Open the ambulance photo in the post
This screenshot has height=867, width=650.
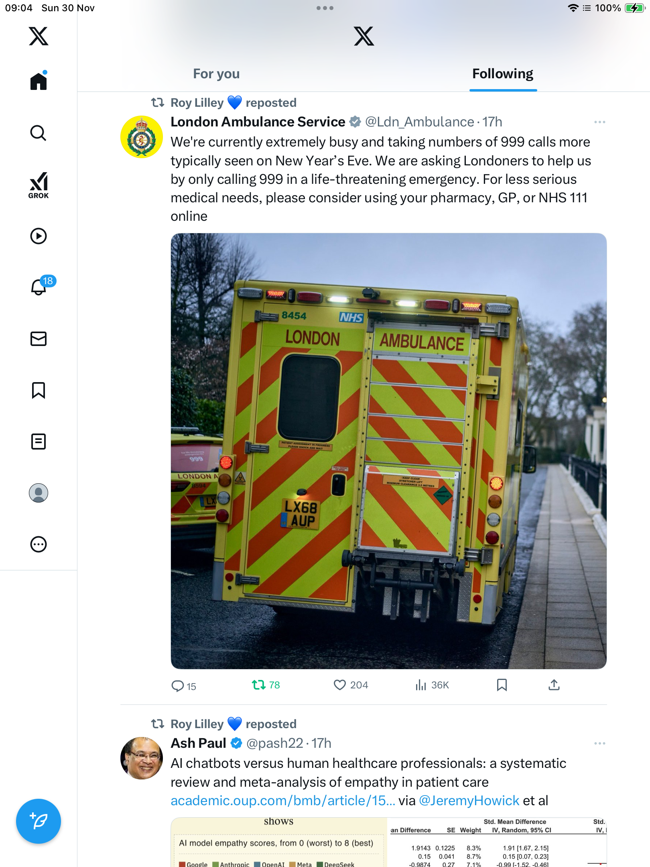tap(388, 451)
